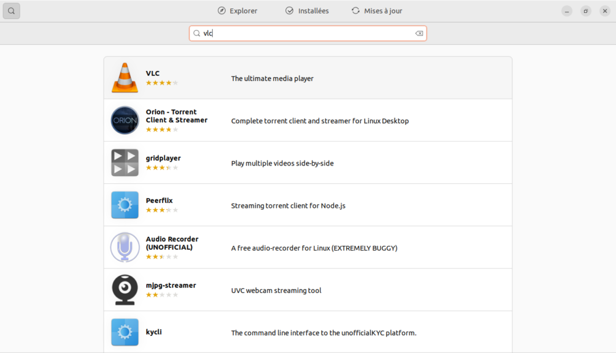Click the compass icon beside Explorer

pyautogui.click(x=221, y=10)
